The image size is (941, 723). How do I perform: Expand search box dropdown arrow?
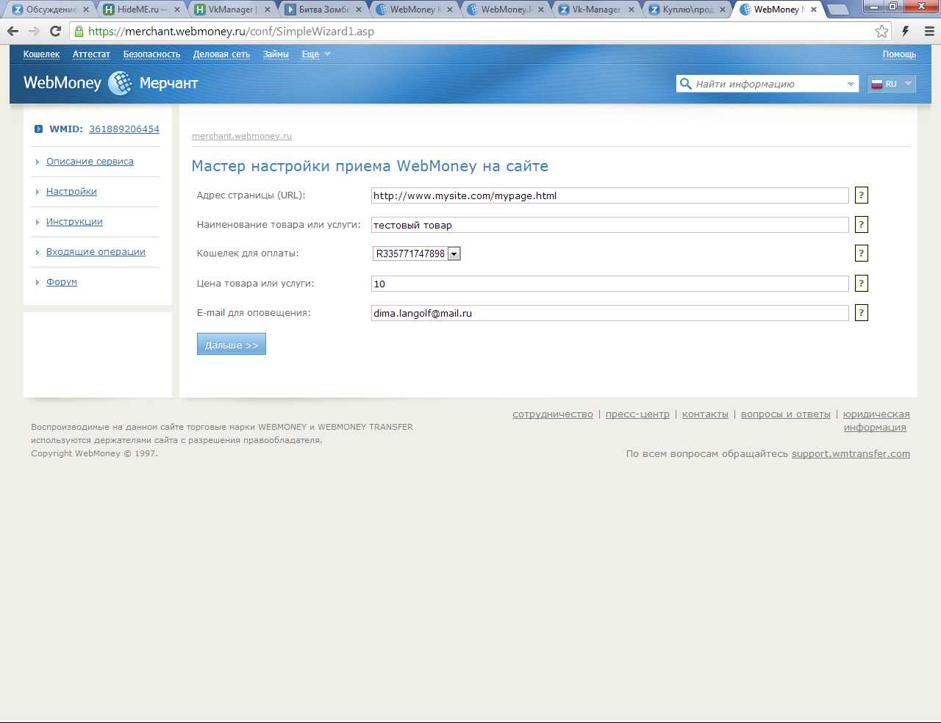pos(851,84)
